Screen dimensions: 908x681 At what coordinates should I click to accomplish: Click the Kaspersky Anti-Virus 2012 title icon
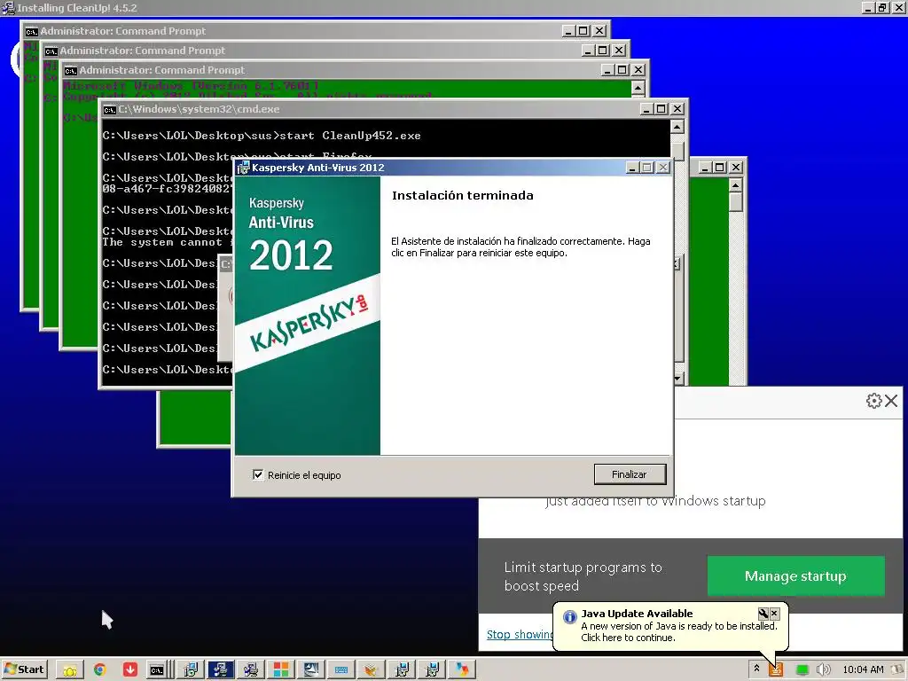243,168
